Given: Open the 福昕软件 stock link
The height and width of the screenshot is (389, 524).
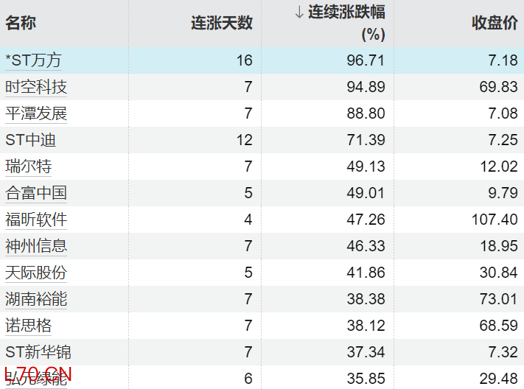Looking at the screenshot, I should 36,220.
